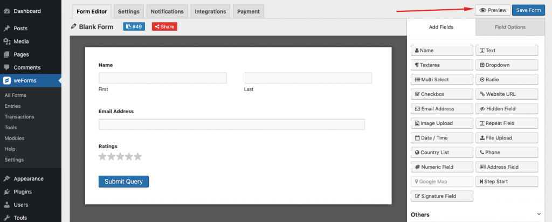Add a Website URL field
Viewport: 552px width, 222px height.
[x=507, y=94]
